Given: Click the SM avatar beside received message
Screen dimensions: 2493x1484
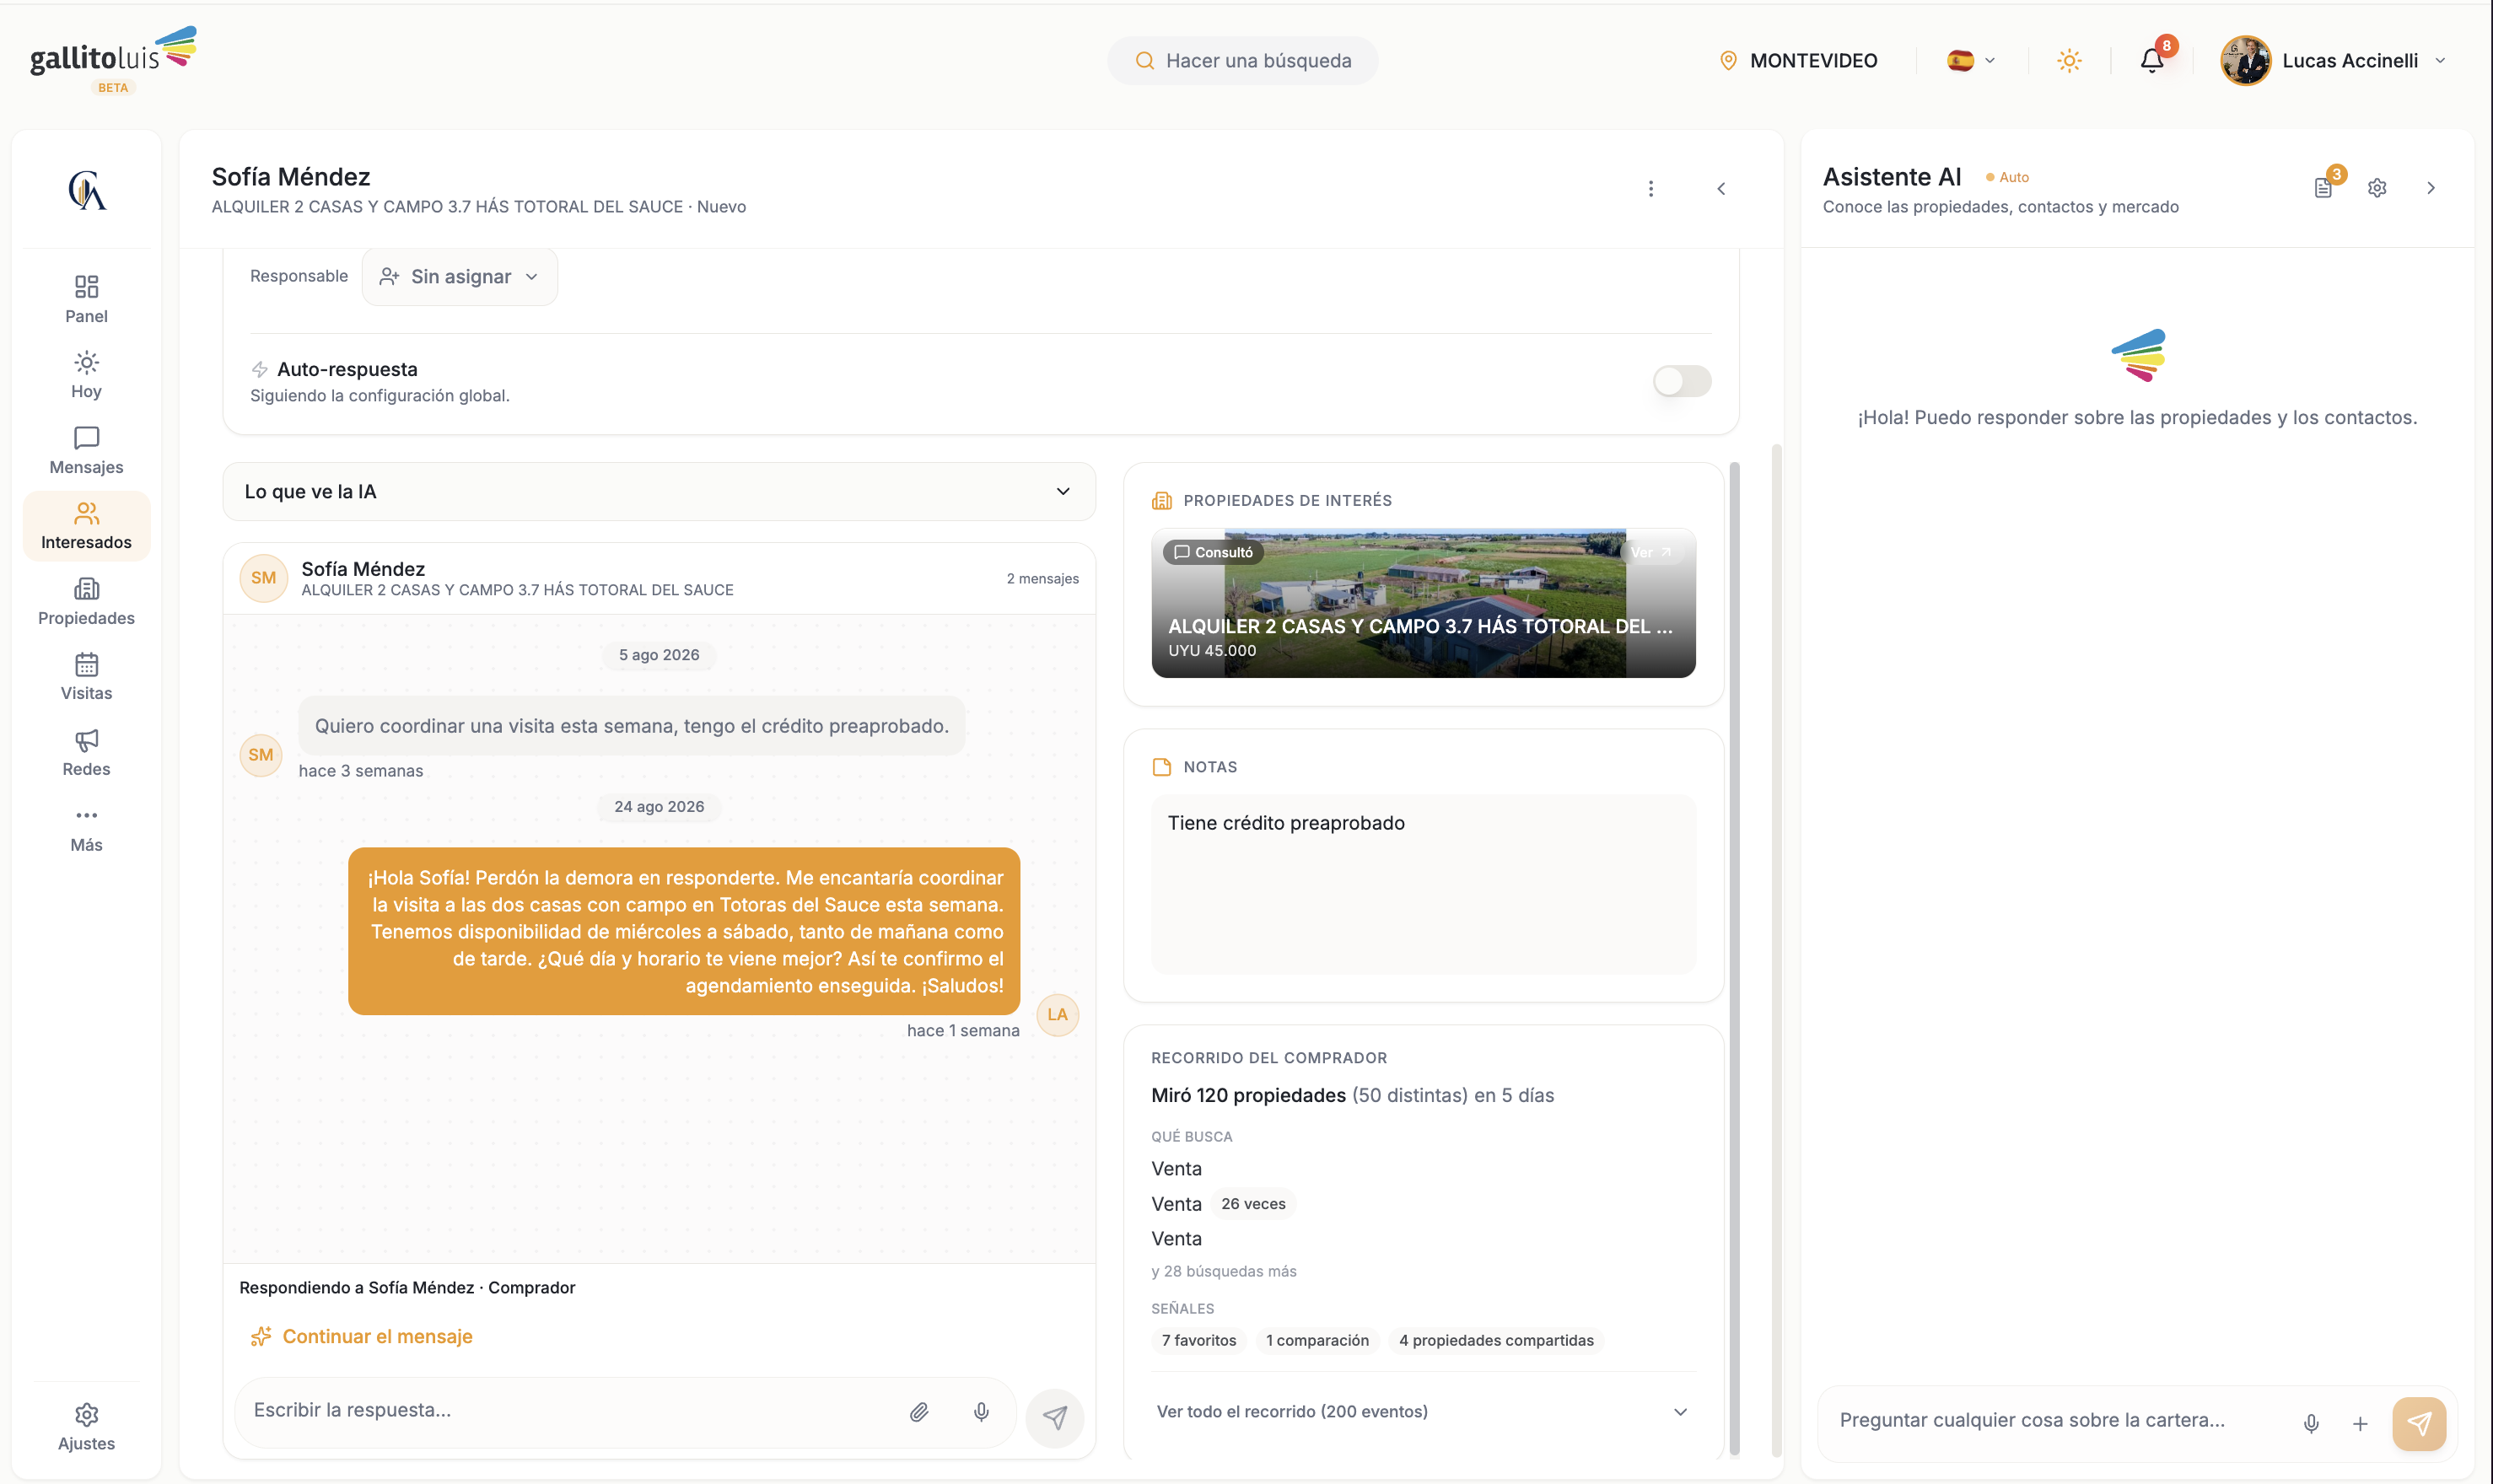Looking at the screenshot, I should [x=261, y=755].
